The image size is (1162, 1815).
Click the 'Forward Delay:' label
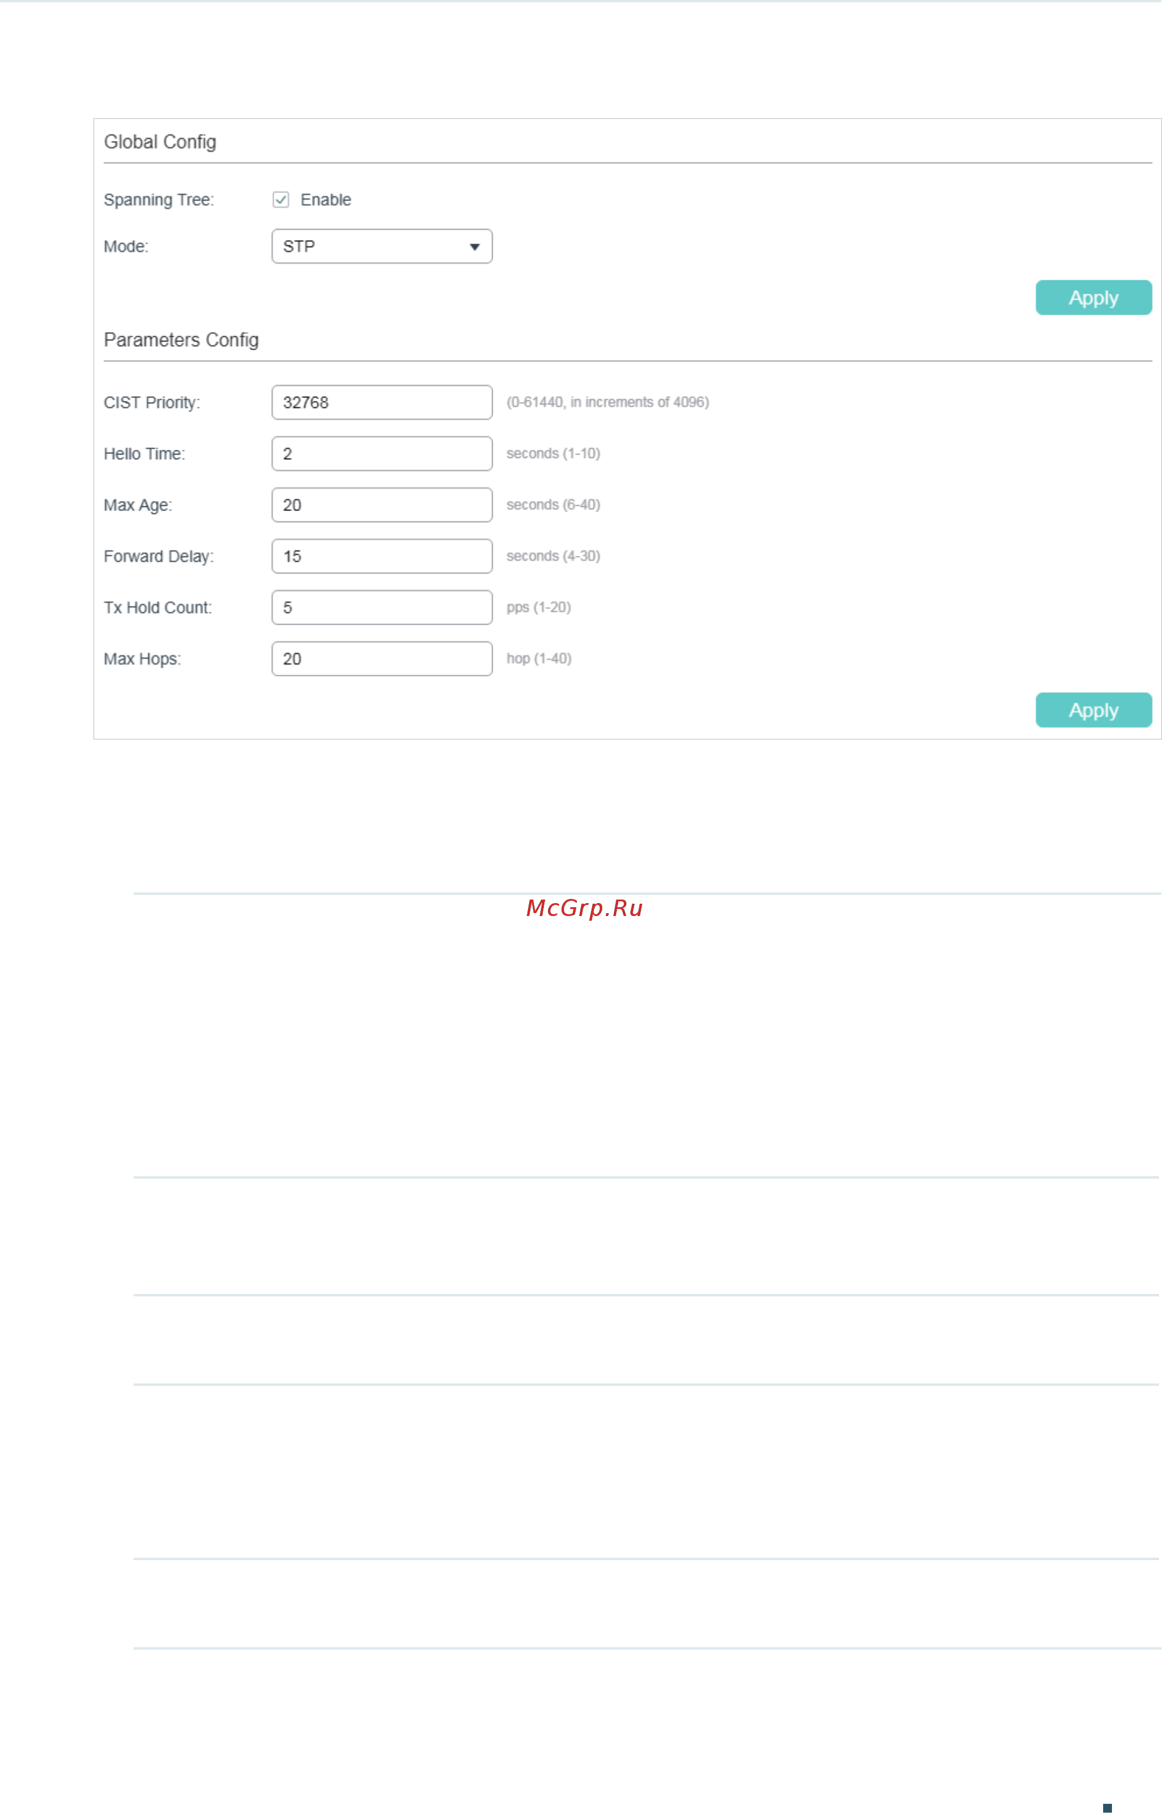tap(158, 557)
